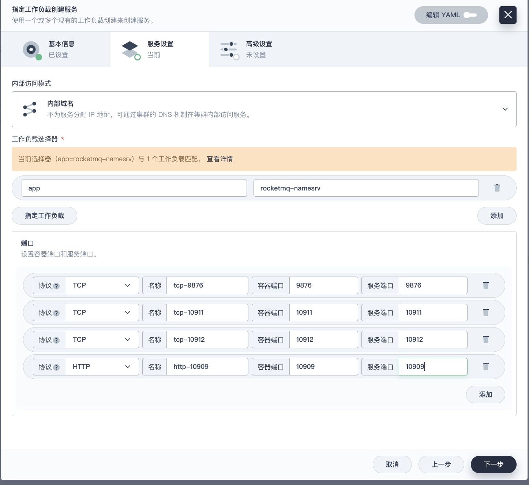
Task: Close the create service dialog
Action: 508,15
